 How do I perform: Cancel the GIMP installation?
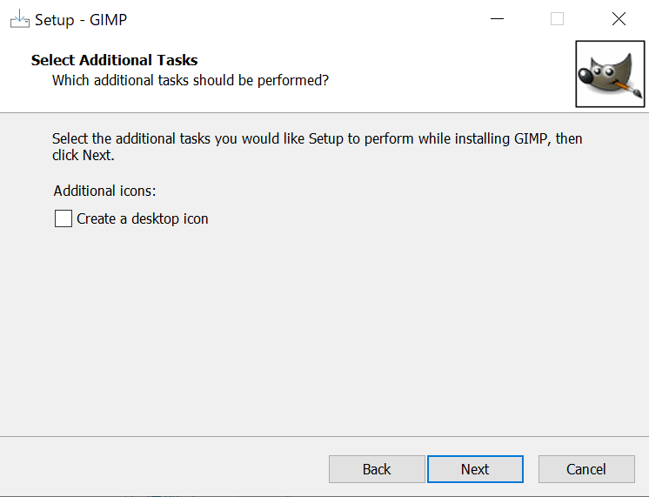point(585,469)
